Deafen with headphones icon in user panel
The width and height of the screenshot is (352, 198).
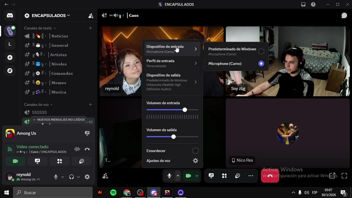coord(71,177)
